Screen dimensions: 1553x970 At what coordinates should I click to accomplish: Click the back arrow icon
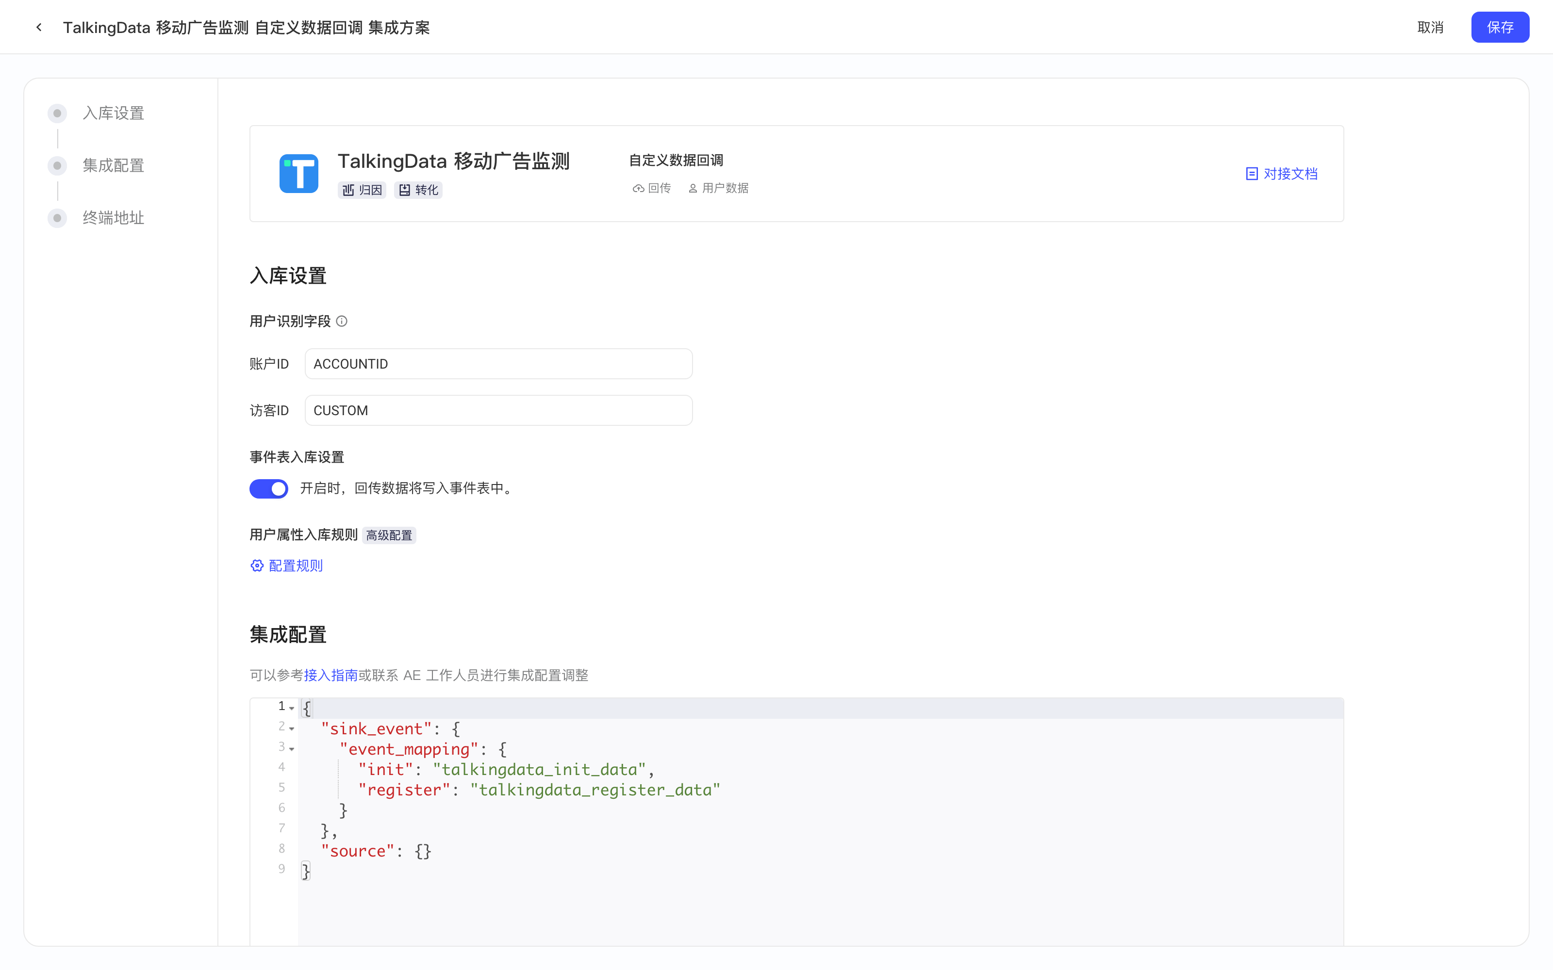point(39,27)
